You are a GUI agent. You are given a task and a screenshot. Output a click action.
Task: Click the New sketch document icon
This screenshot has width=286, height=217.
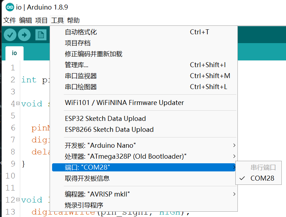pyautogui.click(x=41, y=35)
